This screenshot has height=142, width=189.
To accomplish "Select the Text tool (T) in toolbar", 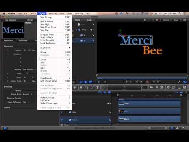I will [x=98, y=88].
